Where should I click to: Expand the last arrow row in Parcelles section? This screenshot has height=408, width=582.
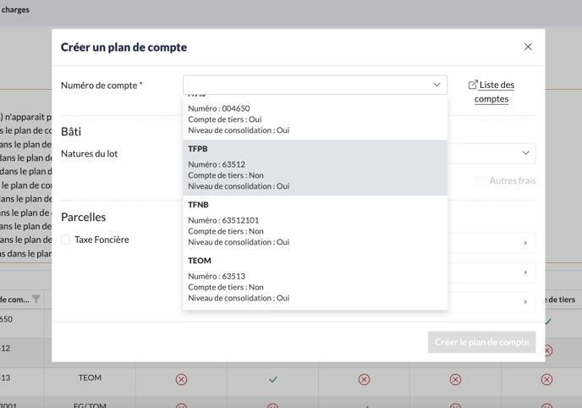525,301
